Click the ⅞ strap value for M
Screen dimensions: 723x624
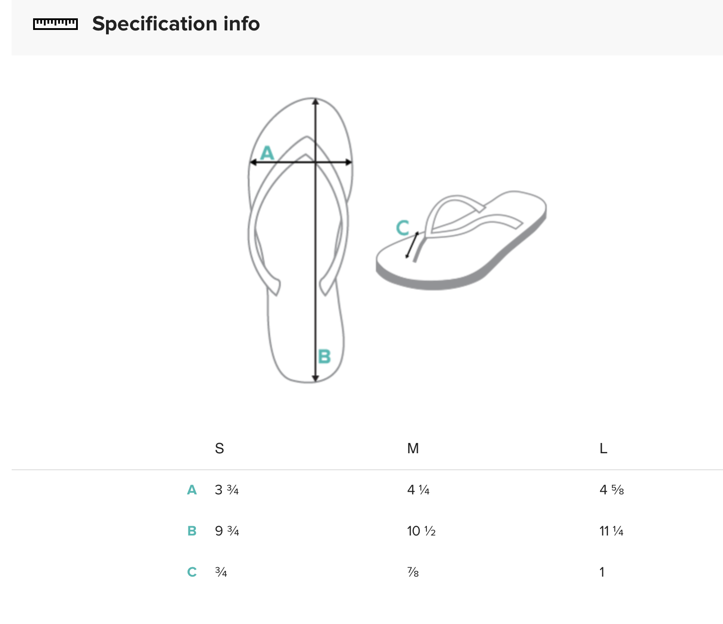click(x=413, y=572)
